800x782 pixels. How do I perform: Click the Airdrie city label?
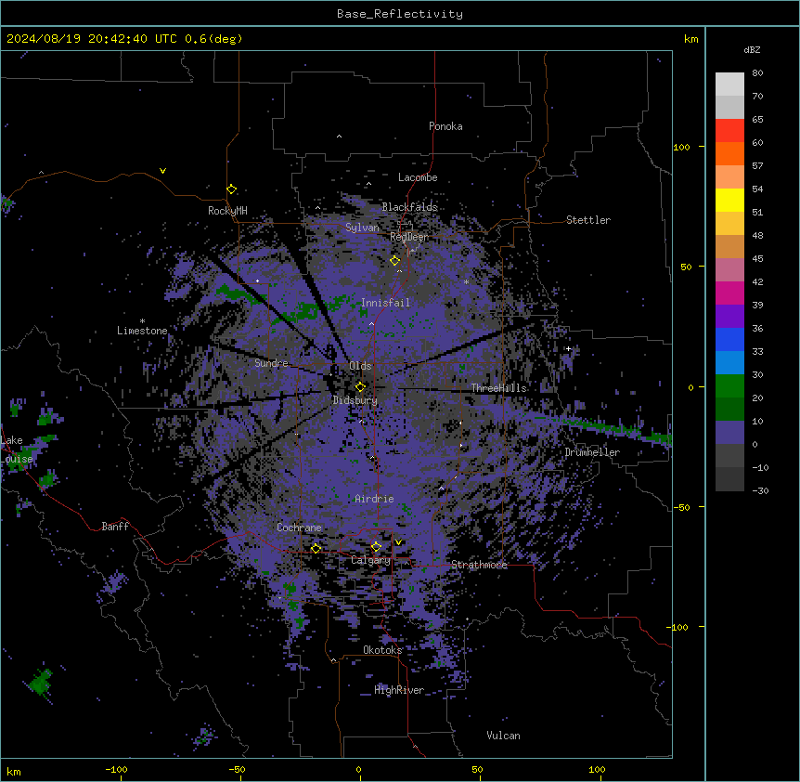[374, 499]
